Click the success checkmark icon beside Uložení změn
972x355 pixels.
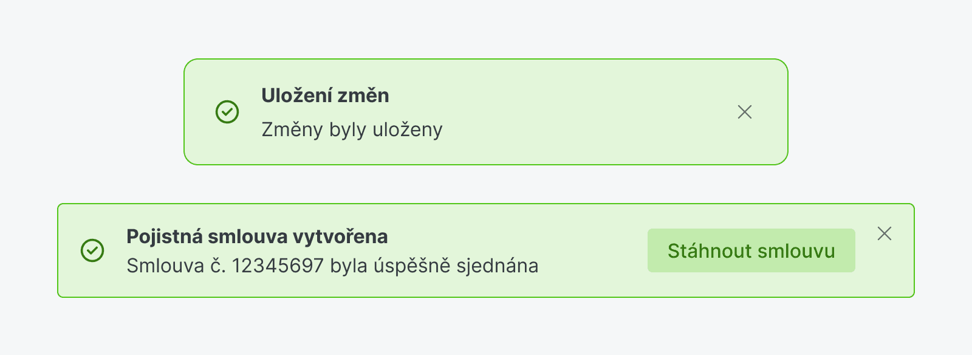click(227, 112)
